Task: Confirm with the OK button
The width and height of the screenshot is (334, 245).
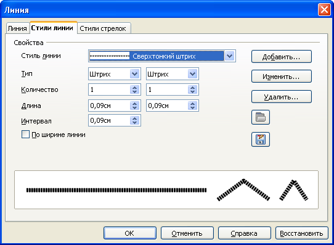Action: click(x=130, y=233)
